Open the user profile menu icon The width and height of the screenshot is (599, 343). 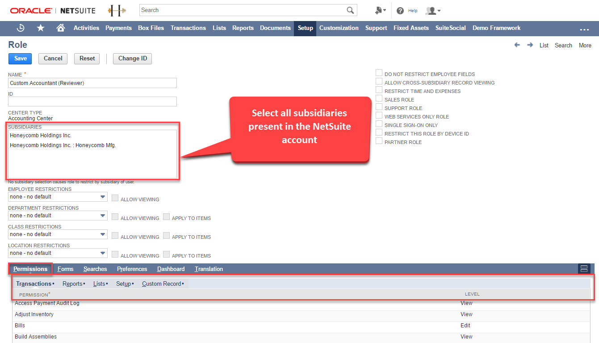[433, 10]
